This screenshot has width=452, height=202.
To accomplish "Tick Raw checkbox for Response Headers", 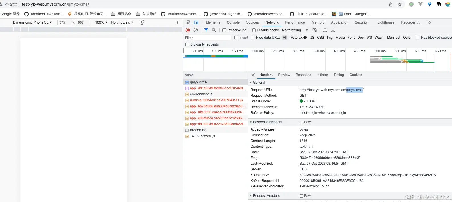I will [302, 122].
